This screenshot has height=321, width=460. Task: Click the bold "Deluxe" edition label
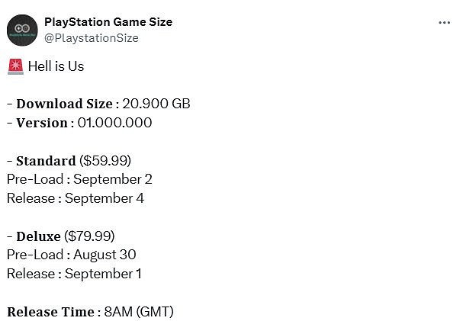pyautogui.click(x=38, y=236)
